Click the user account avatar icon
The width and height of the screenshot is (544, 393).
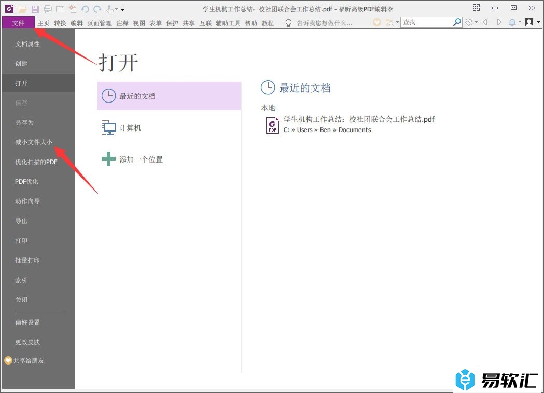point(529,22)
